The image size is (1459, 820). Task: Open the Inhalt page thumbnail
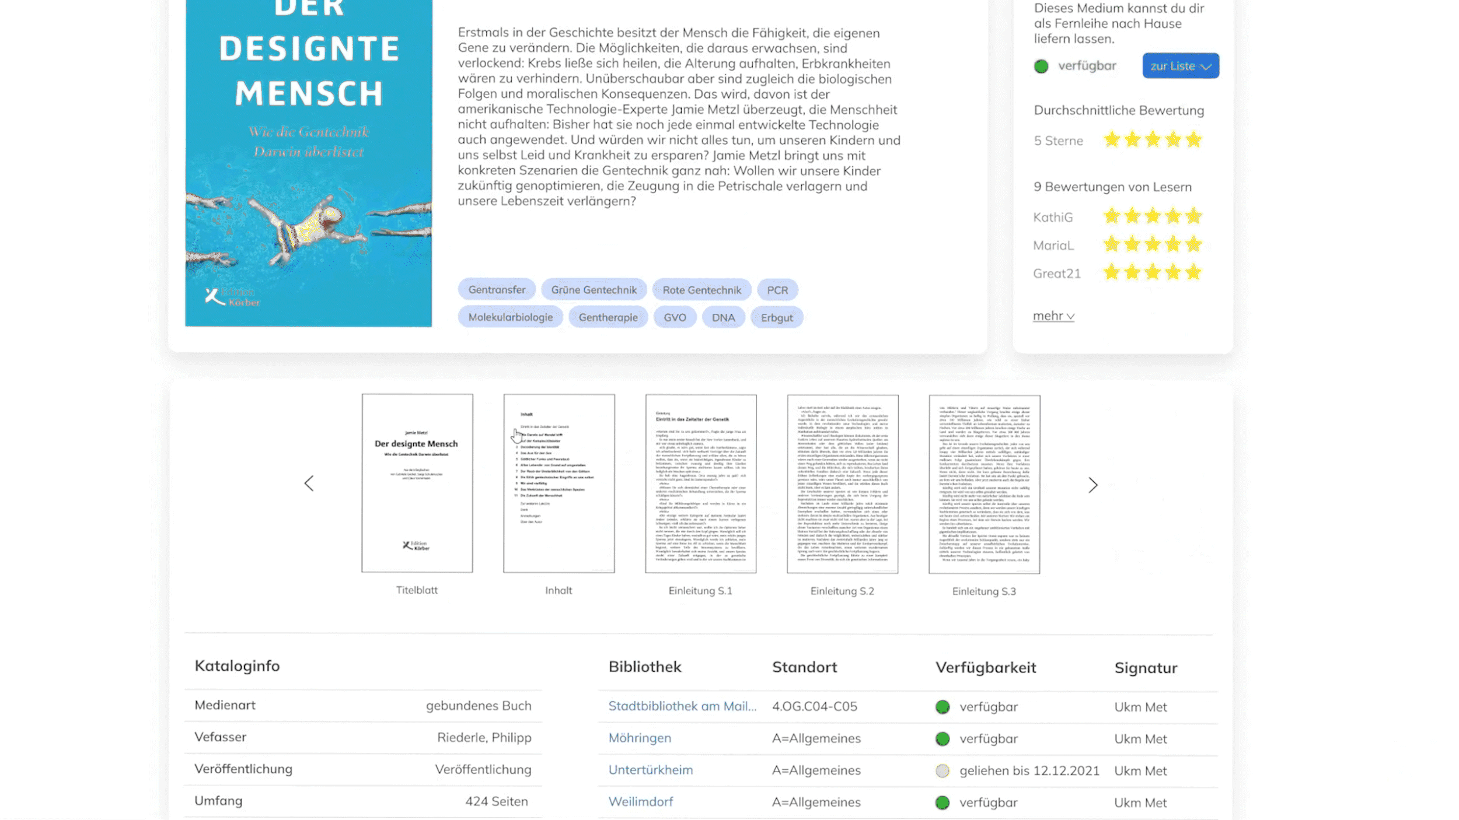click(x=559, y=483)
